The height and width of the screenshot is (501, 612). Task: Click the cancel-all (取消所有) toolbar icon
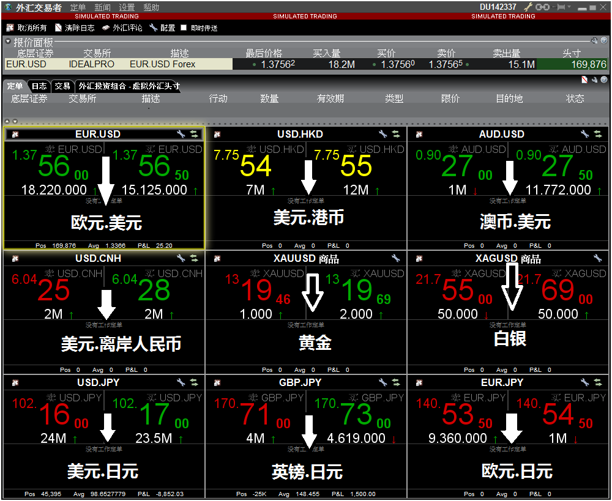pos(10,28)
